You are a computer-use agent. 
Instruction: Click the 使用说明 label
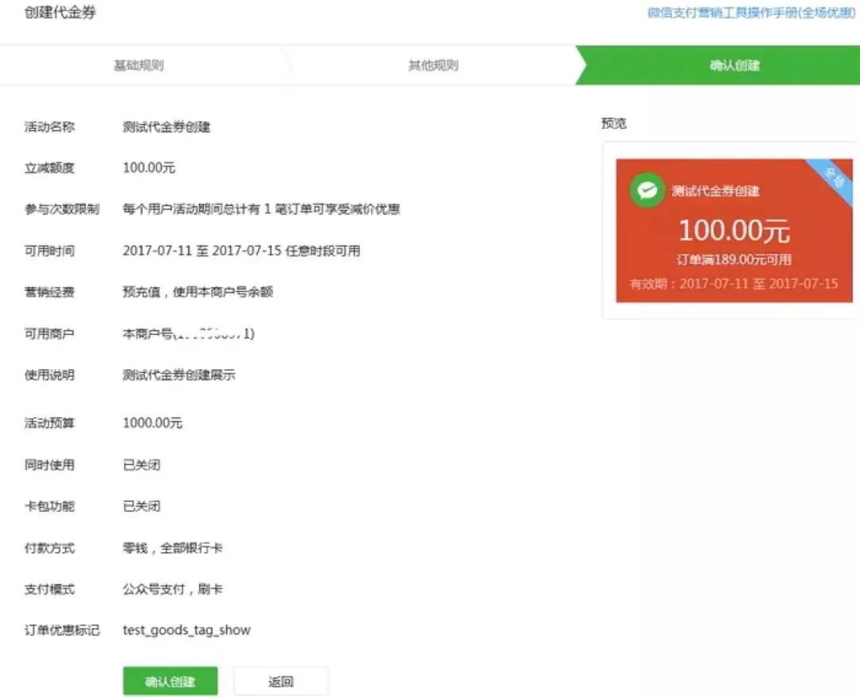pos(49,375)
